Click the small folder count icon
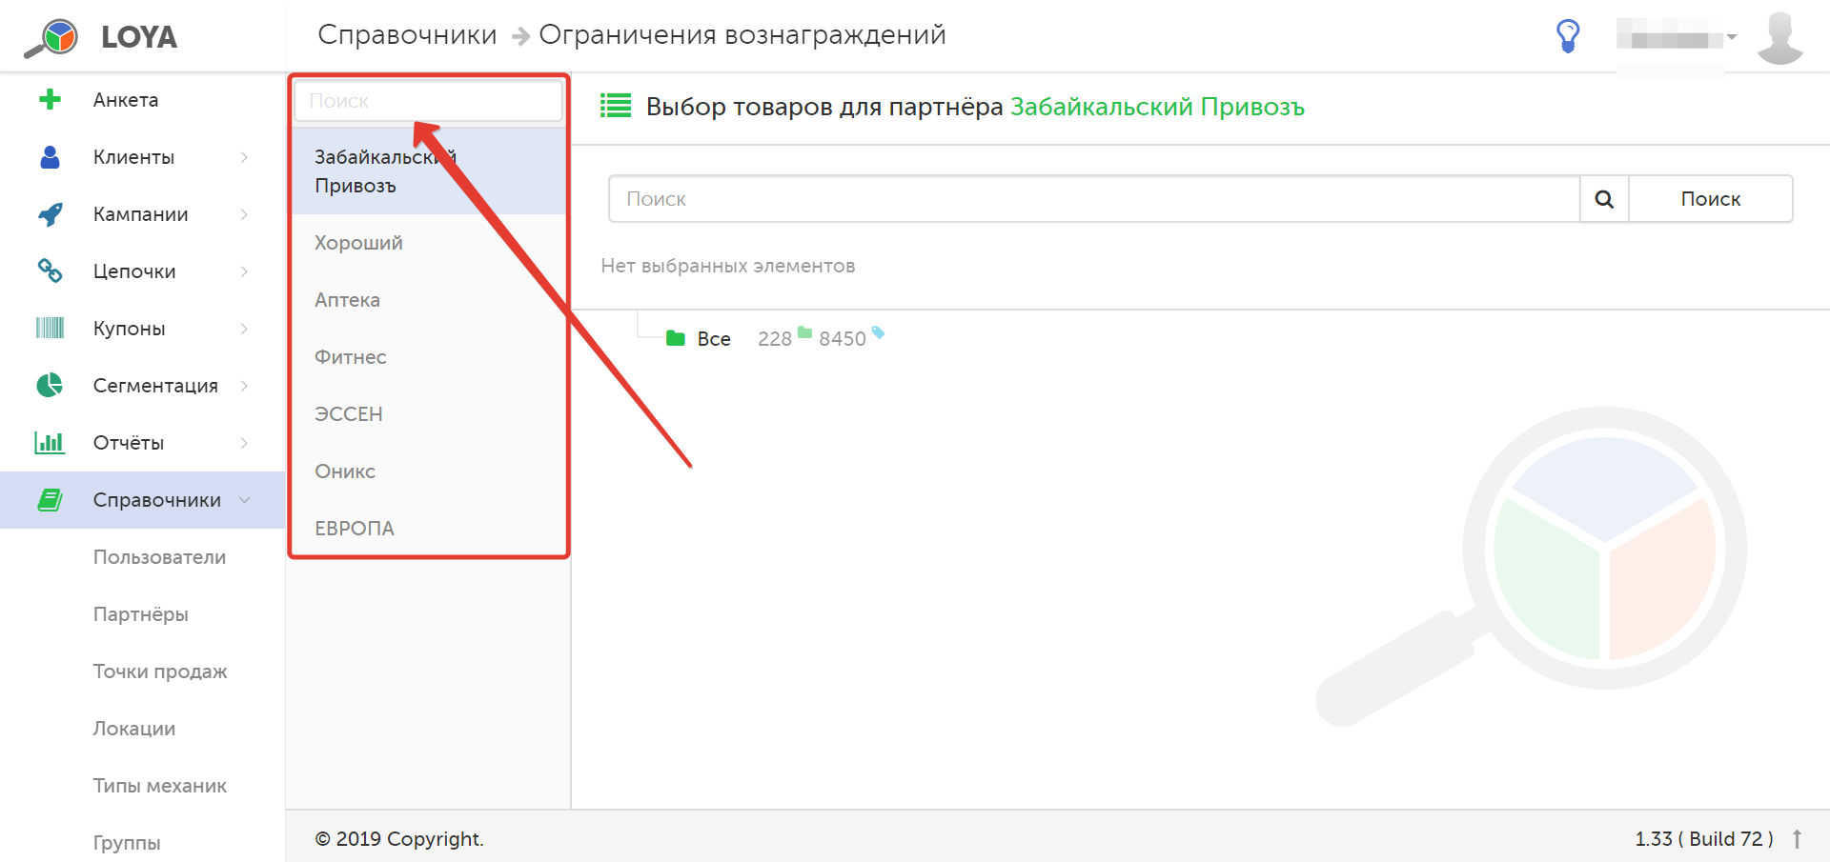Viewport: 1830px width, 862px height. pos(804,332)
